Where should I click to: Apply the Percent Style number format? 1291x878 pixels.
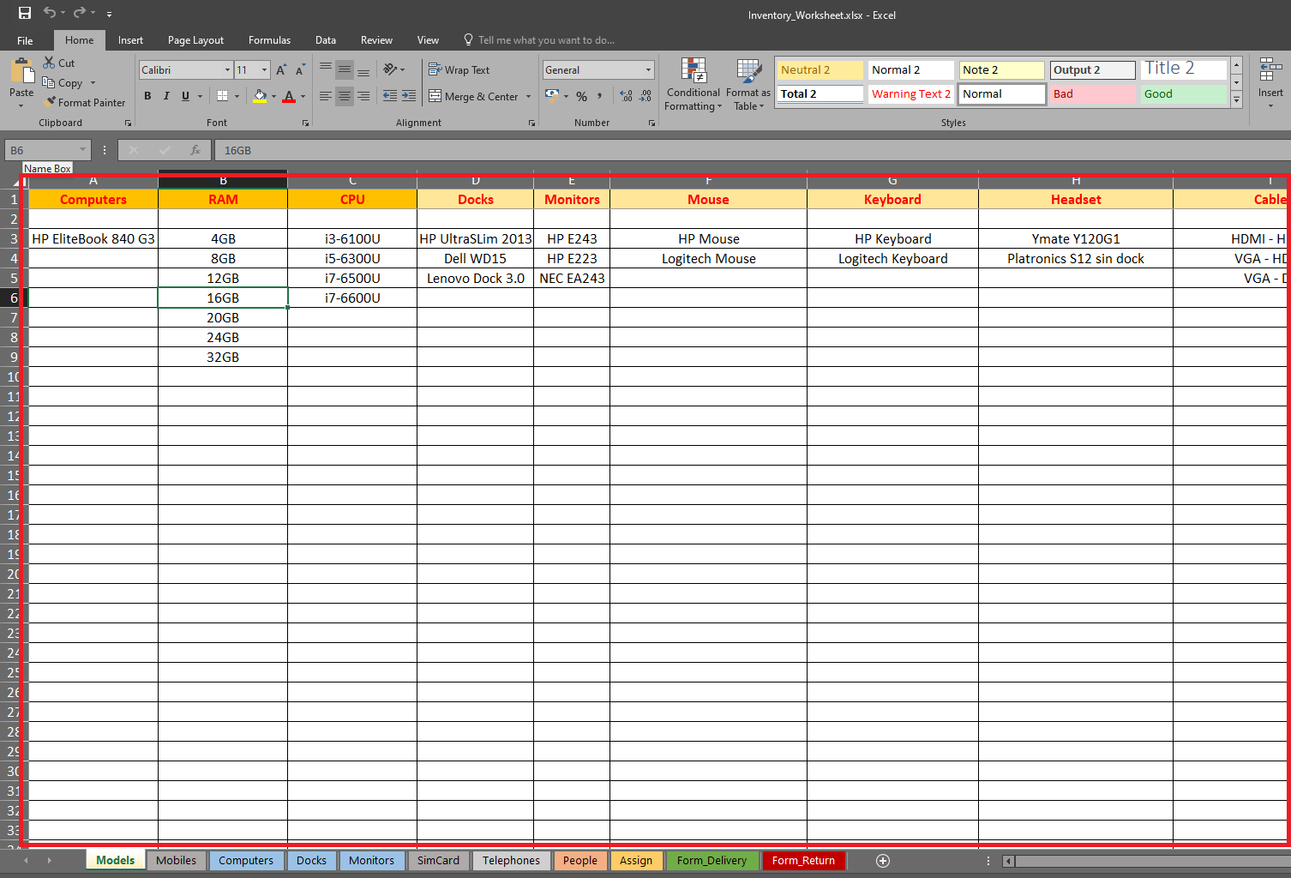tap(581, 96)
